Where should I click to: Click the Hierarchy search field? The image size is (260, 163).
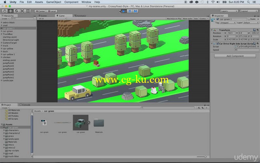click(x=22, y=19)
